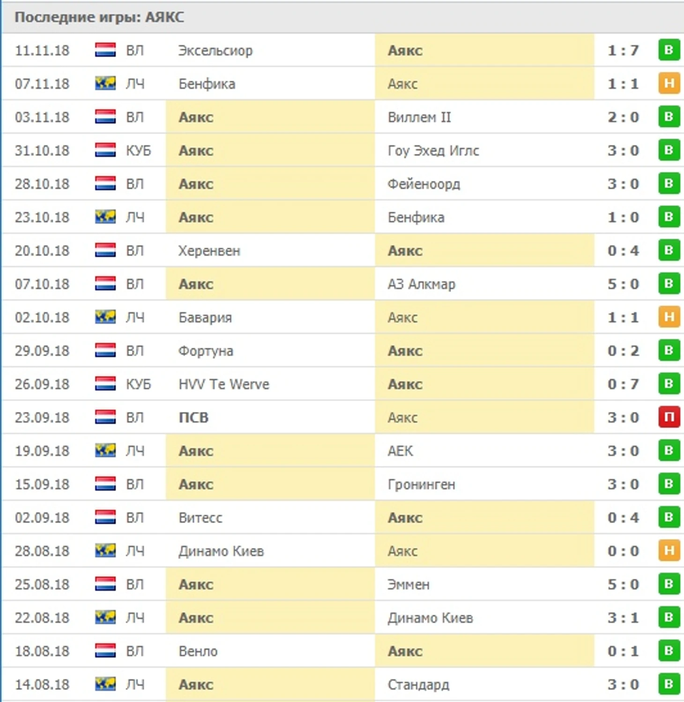Click Champions League icon next to АЕК match
The height and width of the screenshot is (702, 684).
(105, 451)
